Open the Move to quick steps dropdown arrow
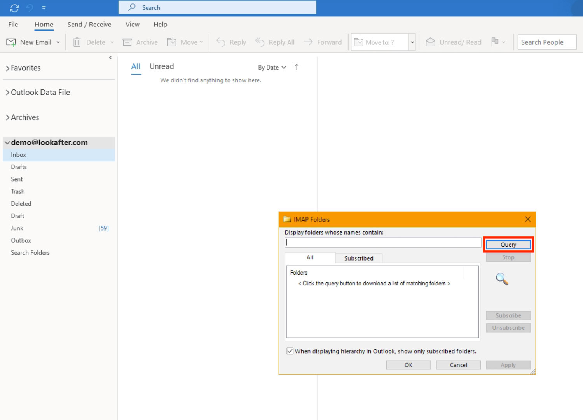 412,42
